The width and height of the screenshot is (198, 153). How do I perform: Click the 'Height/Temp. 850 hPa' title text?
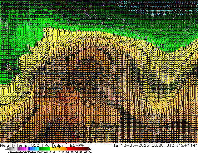(25, 146)
